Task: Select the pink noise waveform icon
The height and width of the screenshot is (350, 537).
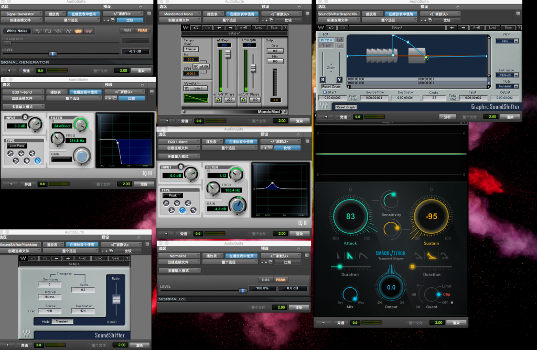Action: [x=89, y=31]
